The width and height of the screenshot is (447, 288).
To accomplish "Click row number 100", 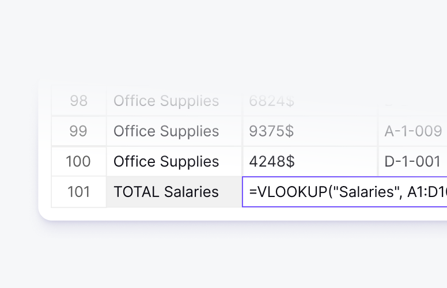I will (x=78, y=162).
